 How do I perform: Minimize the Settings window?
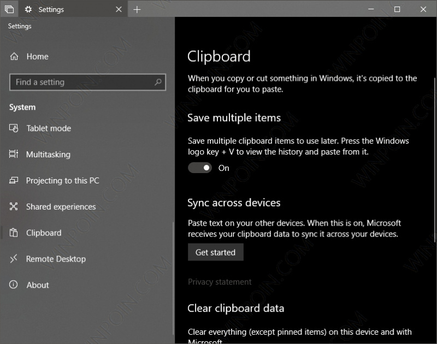[x=371, y=9]
